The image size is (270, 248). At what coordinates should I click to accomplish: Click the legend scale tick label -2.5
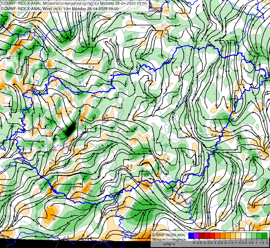coord(220,243)
